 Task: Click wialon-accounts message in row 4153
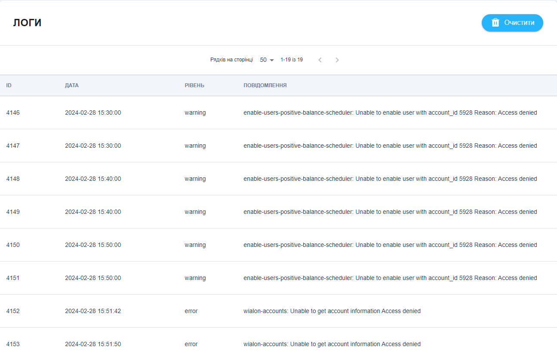[x=332, y=344]
